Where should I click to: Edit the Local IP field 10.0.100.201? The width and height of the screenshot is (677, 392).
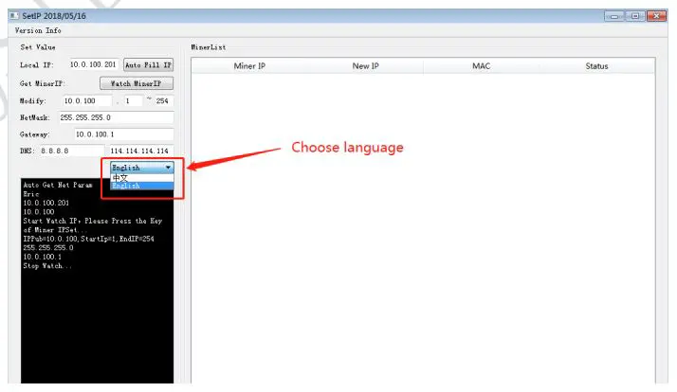[x=94, y=64]
